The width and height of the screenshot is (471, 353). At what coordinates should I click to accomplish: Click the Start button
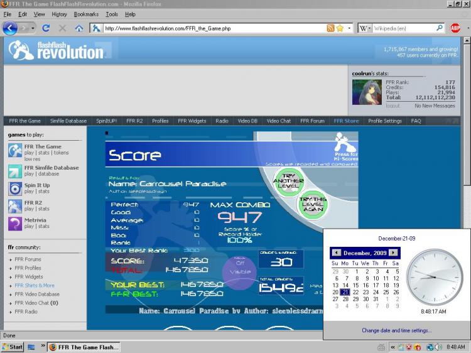(x=13, y=347)
